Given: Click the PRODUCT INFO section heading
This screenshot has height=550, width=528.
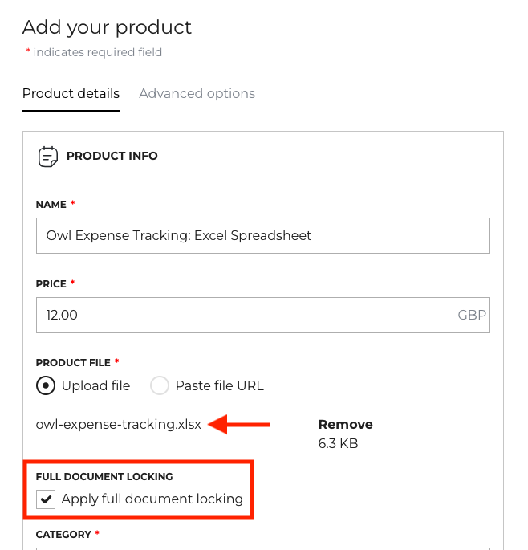Looking at the screenshot, I should pyautogui.click(x=112, y=156).
